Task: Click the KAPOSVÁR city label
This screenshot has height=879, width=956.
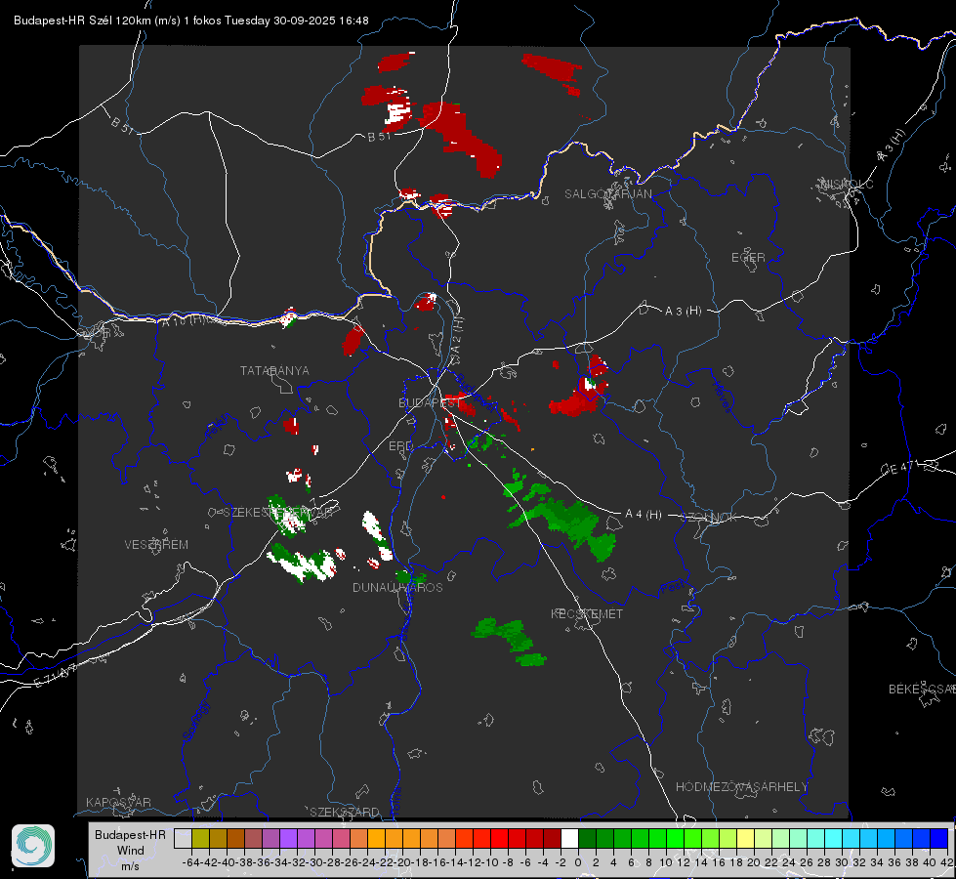Action: [118, 802]
